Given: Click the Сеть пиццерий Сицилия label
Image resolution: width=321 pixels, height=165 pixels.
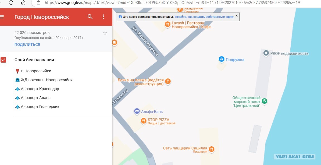Looking at the screenshot, I should click(x=185, y=148).
